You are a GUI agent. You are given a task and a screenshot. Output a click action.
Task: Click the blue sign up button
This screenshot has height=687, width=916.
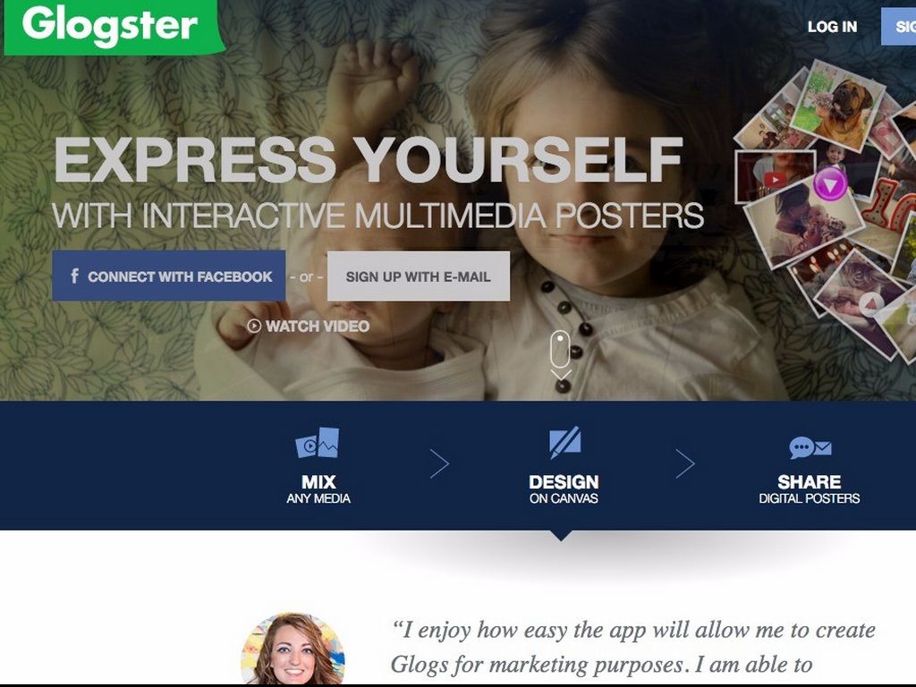[x=898, y=26]
